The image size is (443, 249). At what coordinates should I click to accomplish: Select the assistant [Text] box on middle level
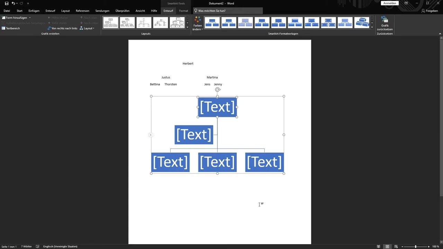pos(194,135)
